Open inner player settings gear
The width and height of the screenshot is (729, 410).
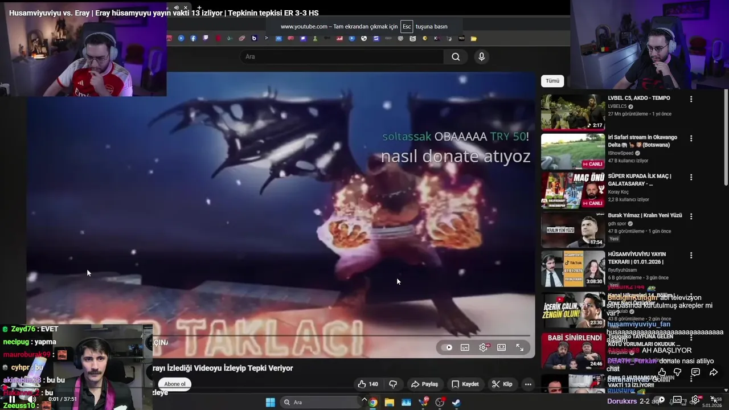(484, 347)
